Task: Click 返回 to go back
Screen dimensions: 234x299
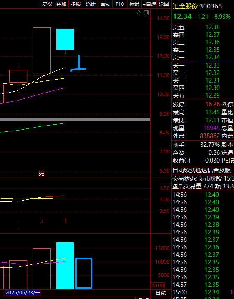Action: tap(164, 4)
